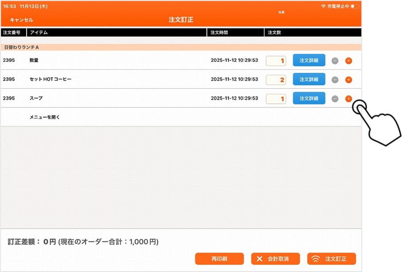Tap the battery indicator in status bar
416x272 pixels.
pos(355,7)
